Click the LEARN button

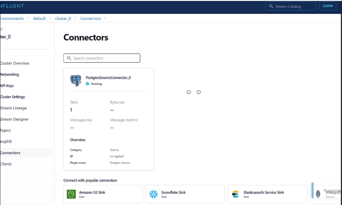click(328, 6)
